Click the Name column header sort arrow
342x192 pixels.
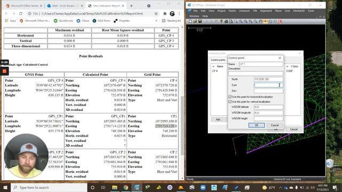point(213,66)
